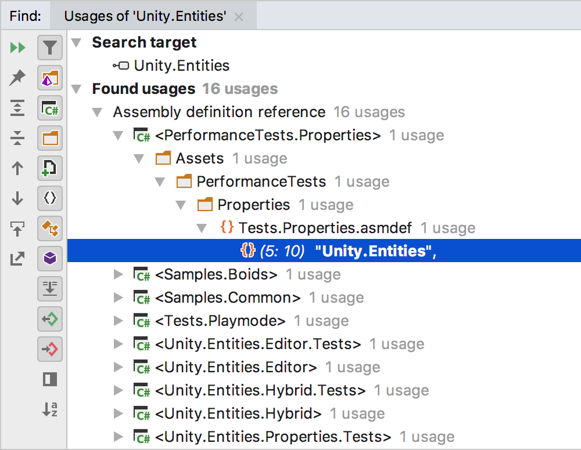Collapse the Found usages node
Screen dimensions: 581x450
click(76, 89)
